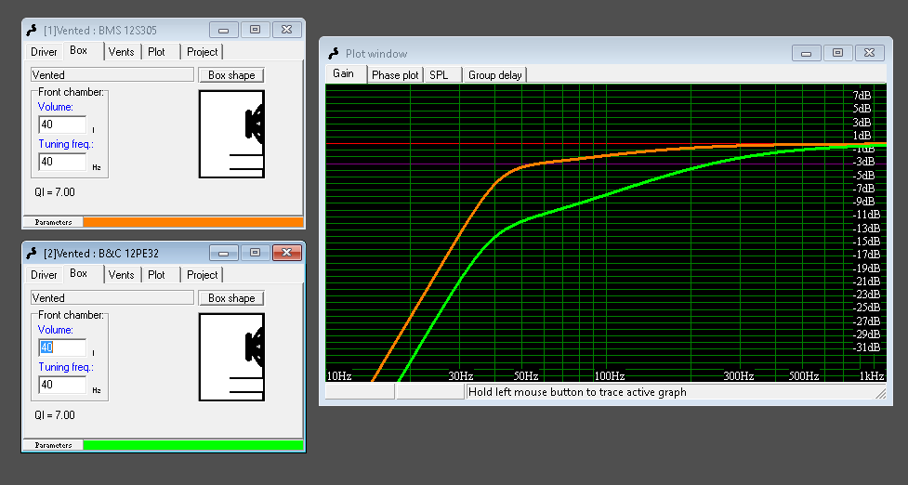Go to Project tab in BMS 12S305 window
Image resolution: width=908 pixels, height=485 pixels.
click(202, 52)
